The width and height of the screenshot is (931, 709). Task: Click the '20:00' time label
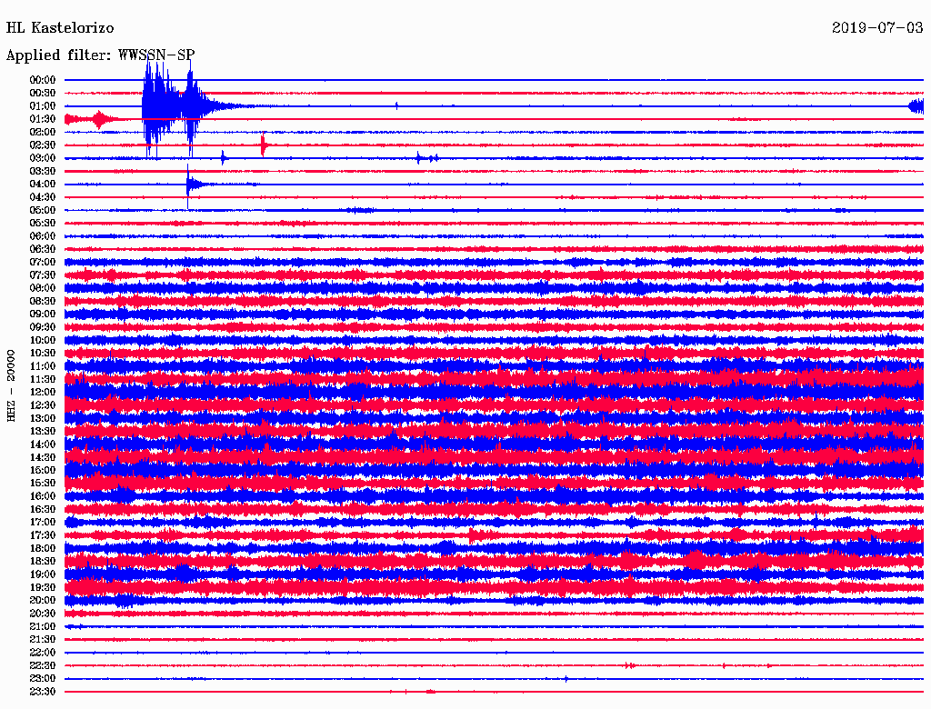(x=43, y=600)
